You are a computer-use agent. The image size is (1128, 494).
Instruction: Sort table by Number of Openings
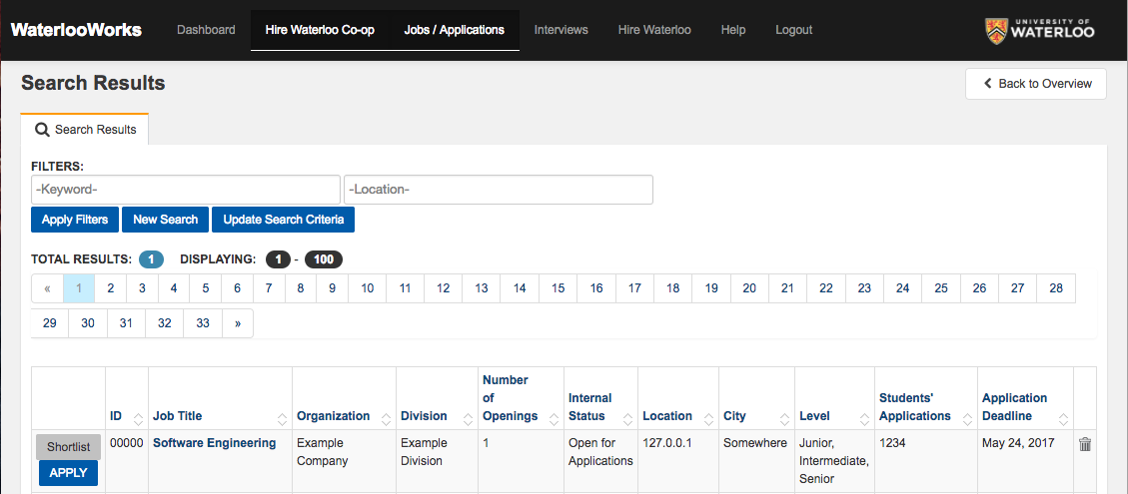[x=554, y=418]
